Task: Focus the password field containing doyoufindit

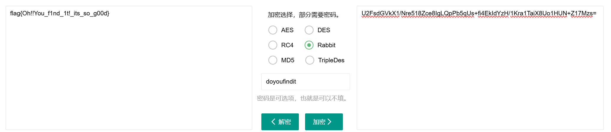Action: 305,82
